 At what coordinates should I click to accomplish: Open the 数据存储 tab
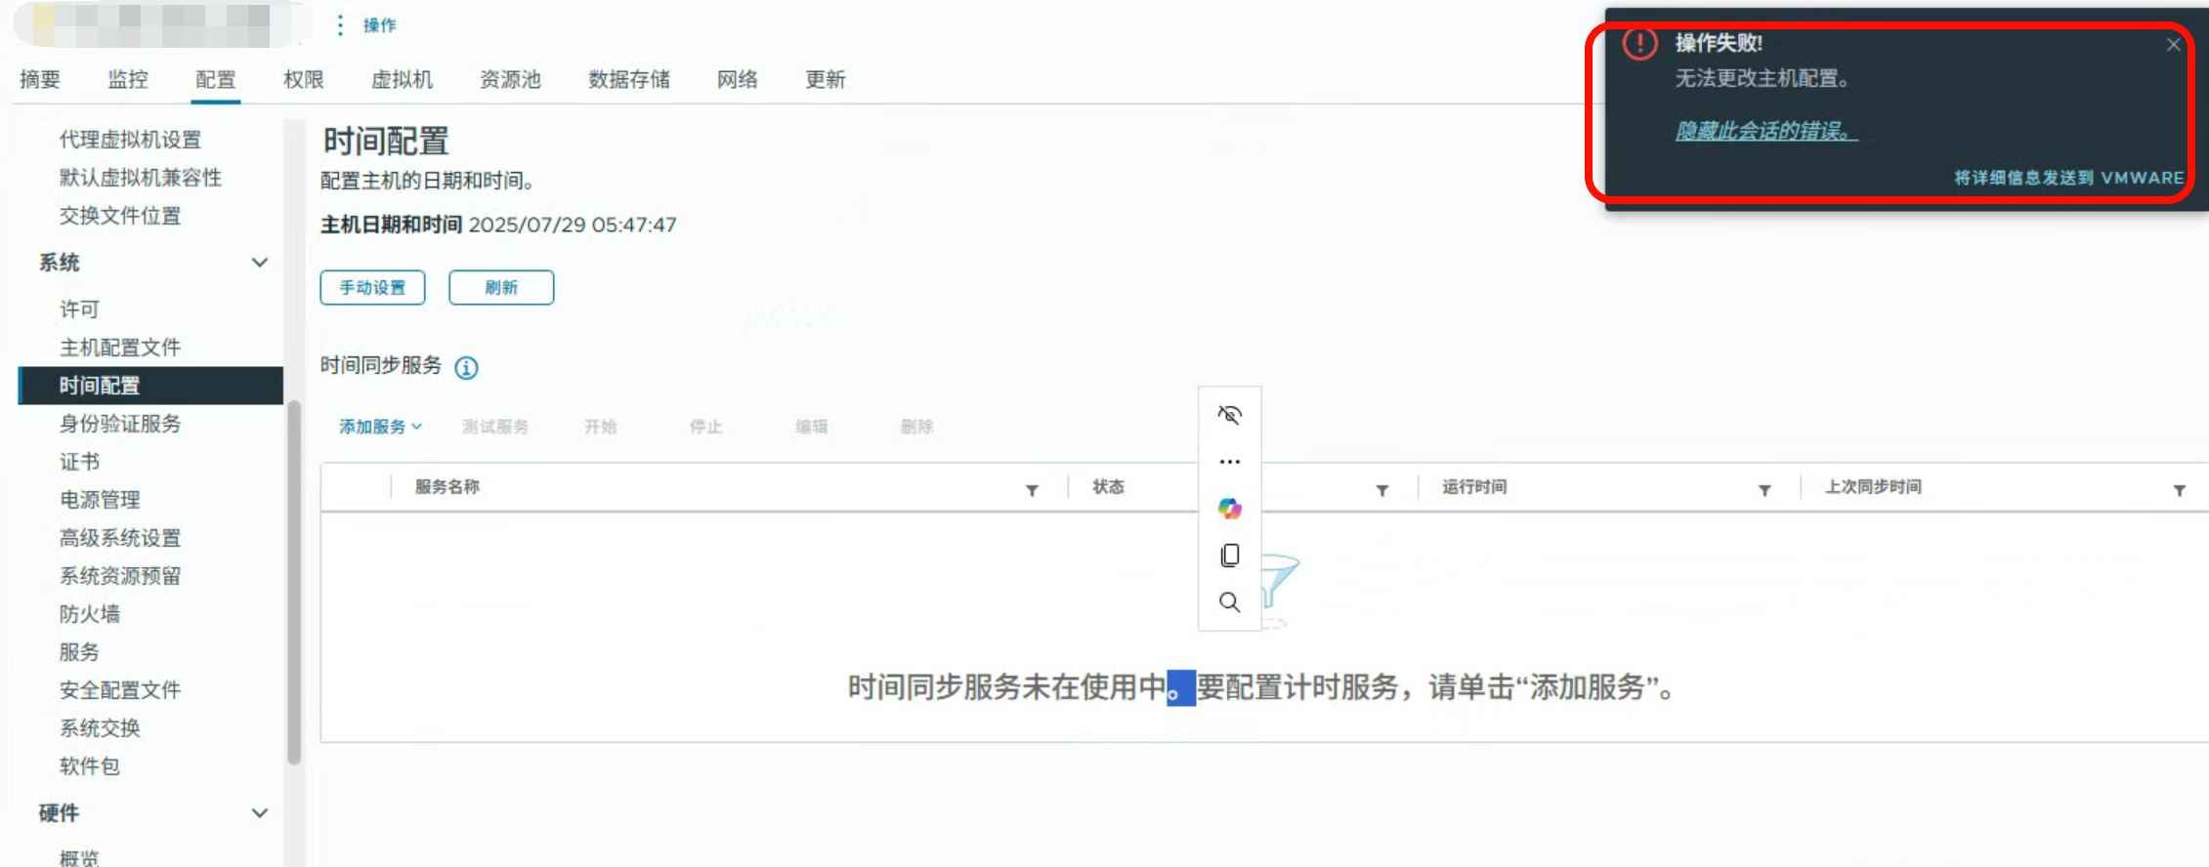click(629, 79)
